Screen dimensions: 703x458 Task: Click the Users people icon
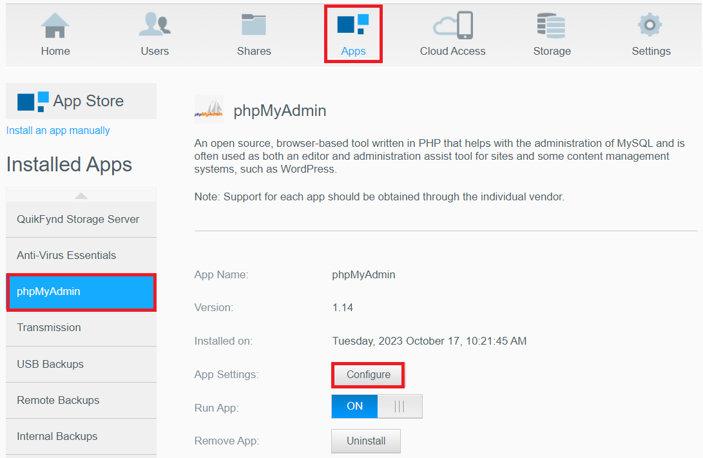tap(155, 24)
